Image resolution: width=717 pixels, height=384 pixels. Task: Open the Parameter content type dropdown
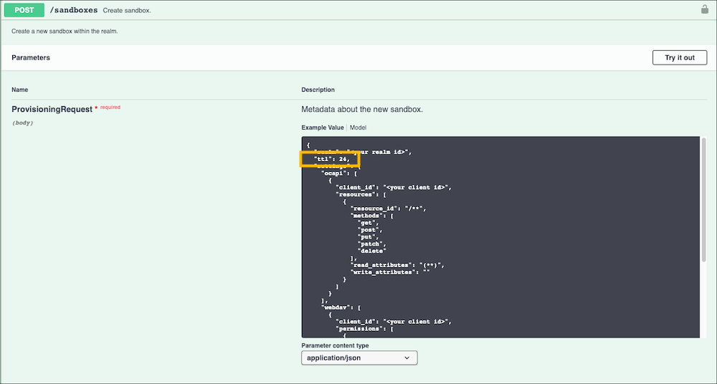point(359,358)
